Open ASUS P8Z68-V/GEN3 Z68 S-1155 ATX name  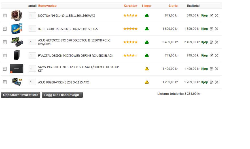(63, 82)
